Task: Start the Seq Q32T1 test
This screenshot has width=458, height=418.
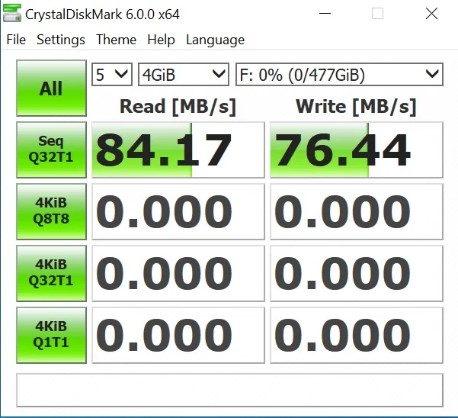Action: 51,150
